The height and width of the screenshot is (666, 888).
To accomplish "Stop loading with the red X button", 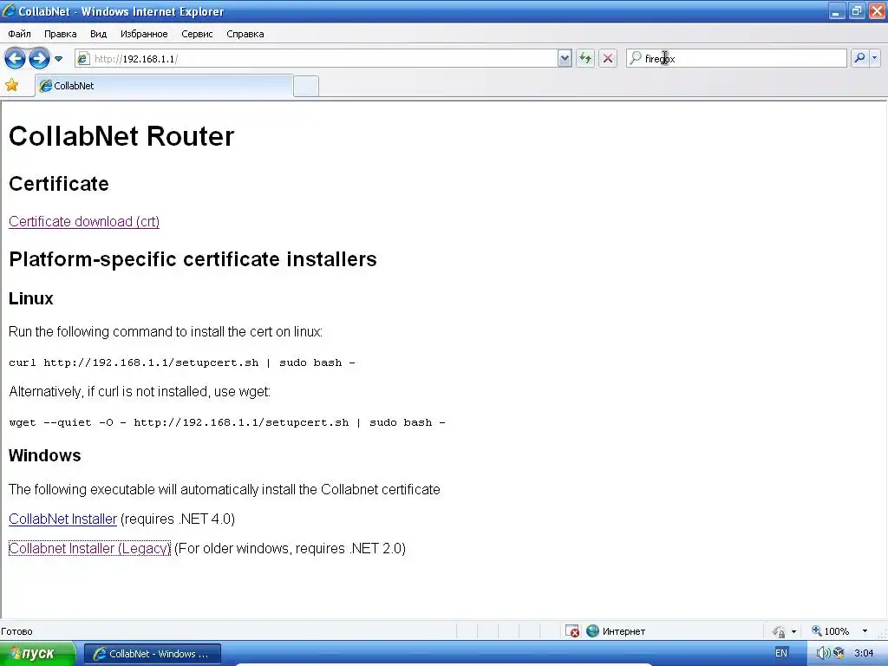I will click(608, 58).
